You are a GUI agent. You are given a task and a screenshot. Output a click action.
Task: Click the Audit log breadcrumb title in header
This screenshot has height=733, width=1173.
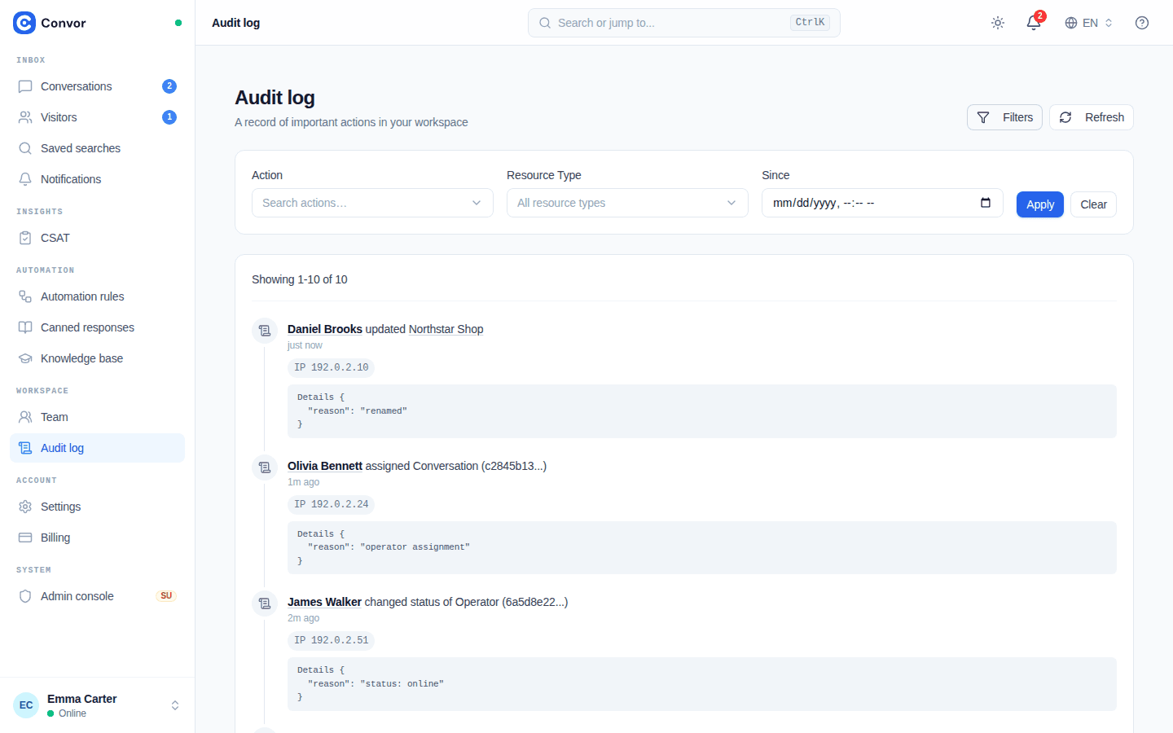pyautogui.click(x=235, y=23)
